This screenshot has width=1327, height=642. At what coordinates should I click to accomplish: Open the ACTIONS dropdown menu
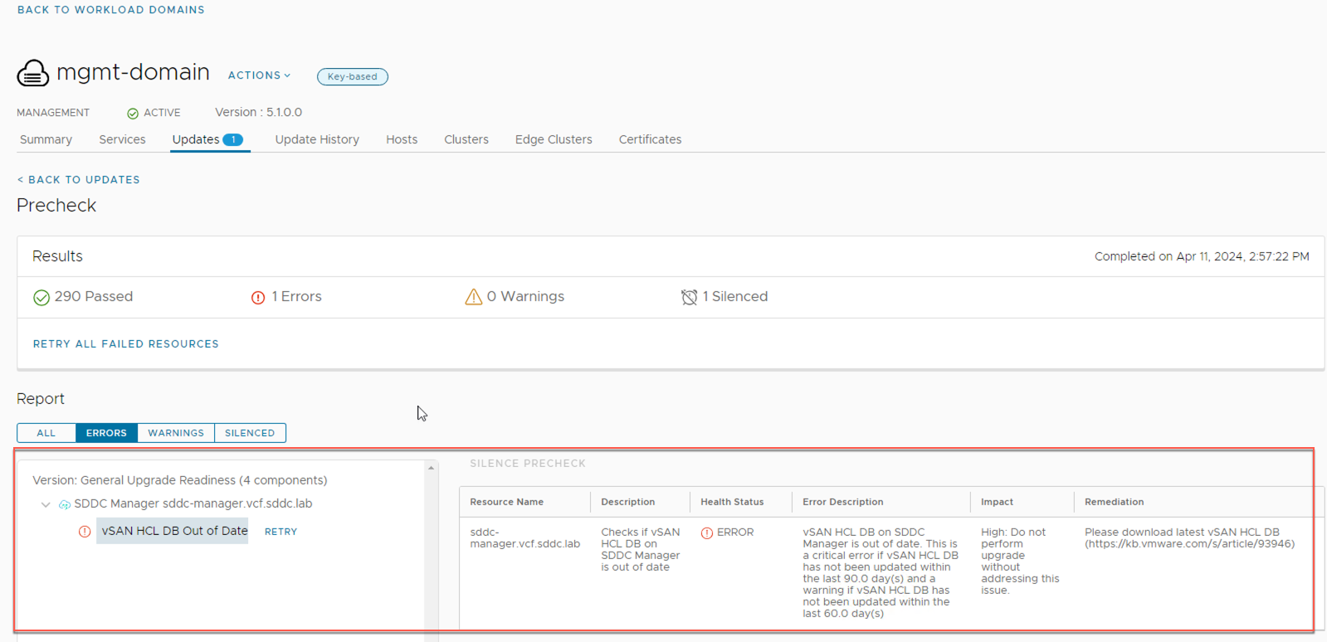[259, 75]
